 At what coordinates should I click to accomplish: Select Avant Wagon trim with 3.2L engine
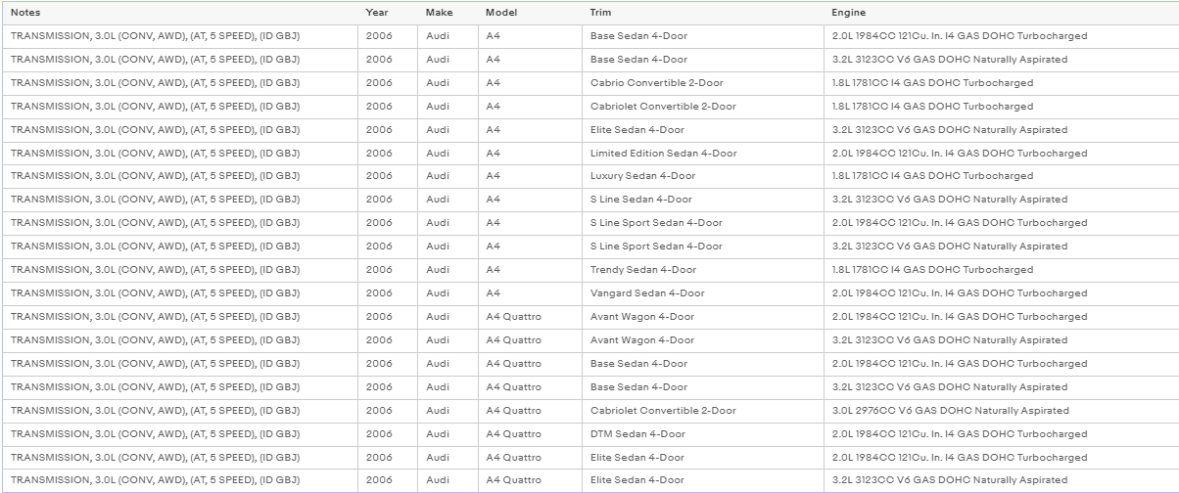point(703,340)
